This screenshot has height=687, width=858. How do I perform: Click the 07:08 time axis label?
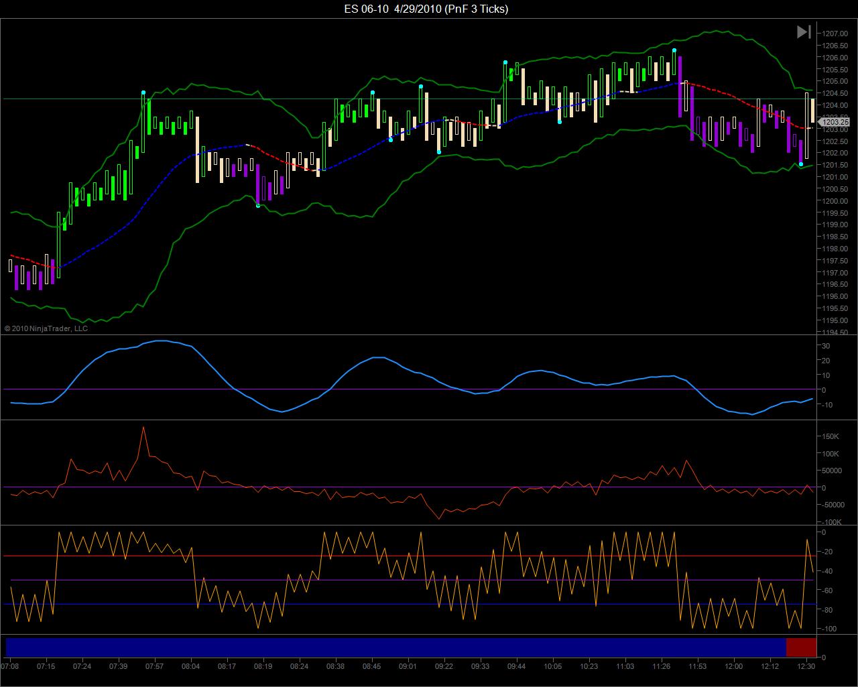coord(10,666)
